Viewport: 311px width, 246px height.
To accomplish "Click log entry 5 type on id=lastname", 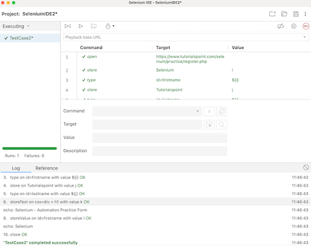I will (155, 194).
